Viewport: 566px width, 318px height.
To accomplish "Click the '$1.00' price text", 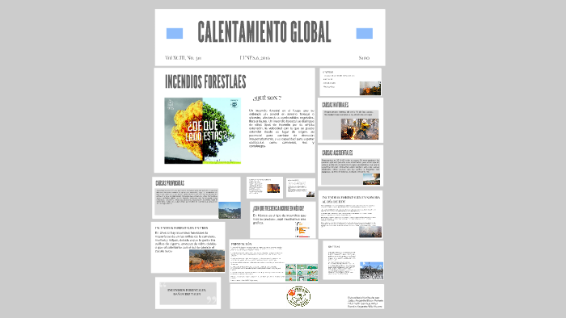I will click(364, 57).
